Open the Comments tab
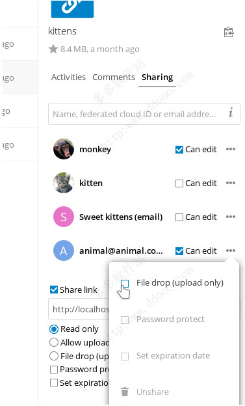The width and height of the screenshot is (245, 406). click(114, 77)
